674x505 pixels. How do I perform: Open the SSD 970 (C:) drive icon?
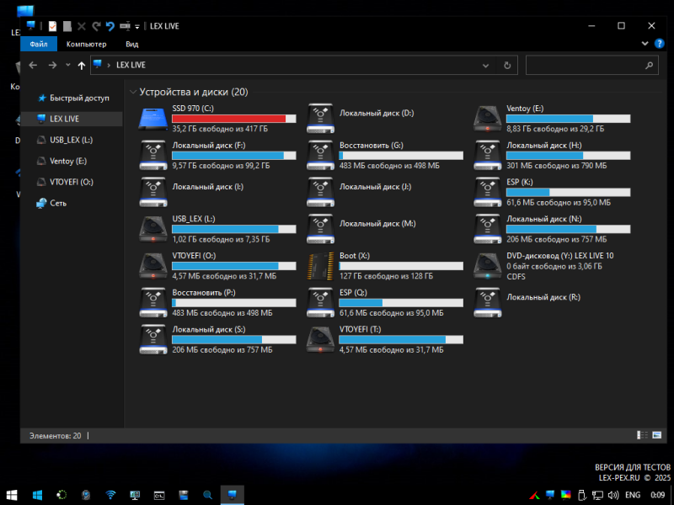tap(154, 119)
